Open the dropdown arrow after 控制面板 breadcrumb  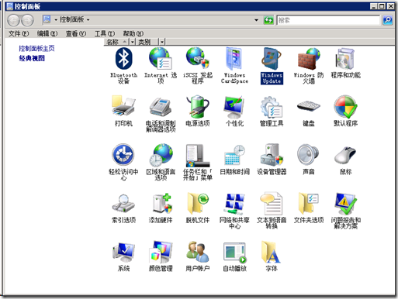[x=88, y=20]
